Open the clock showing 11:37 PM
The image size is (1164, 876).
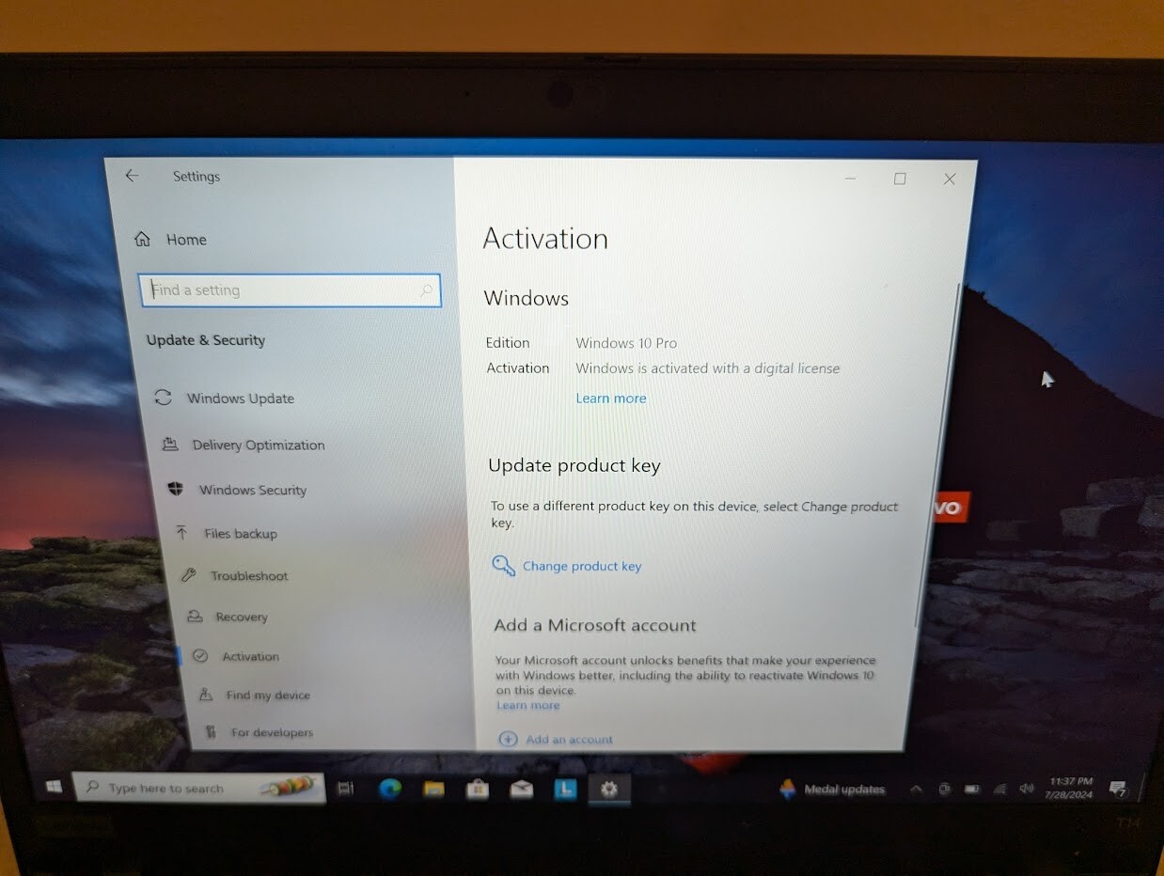coord(1072,788)
